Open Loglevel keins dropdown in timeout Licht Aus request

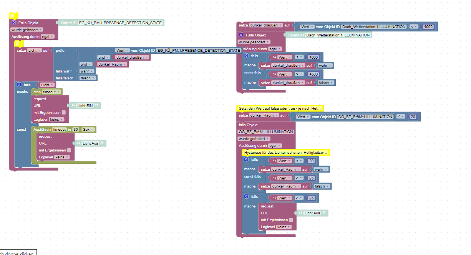click(62, 157)
